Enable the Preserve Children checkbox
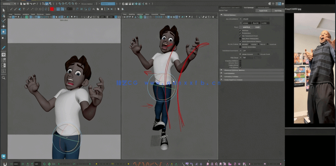 pos(240,61)
